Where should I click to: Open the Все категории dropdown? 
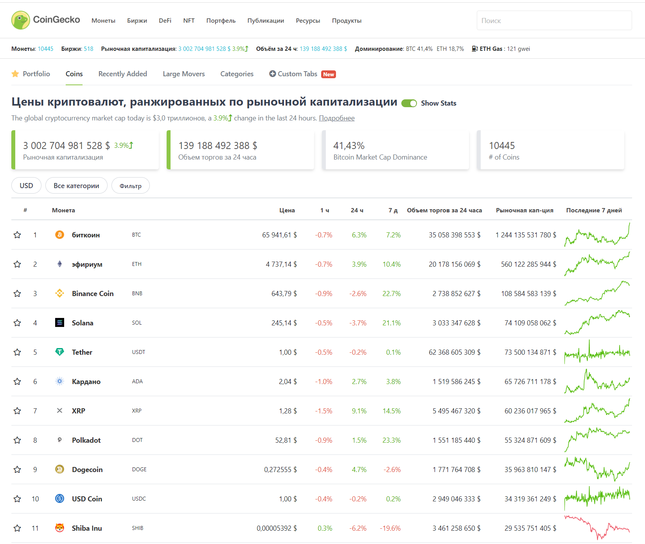[x=76, y=185]
